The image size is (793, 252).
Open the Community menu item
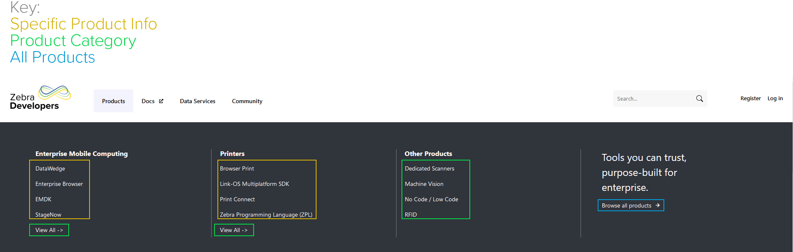pyautogui.click(x=247, y=101)
